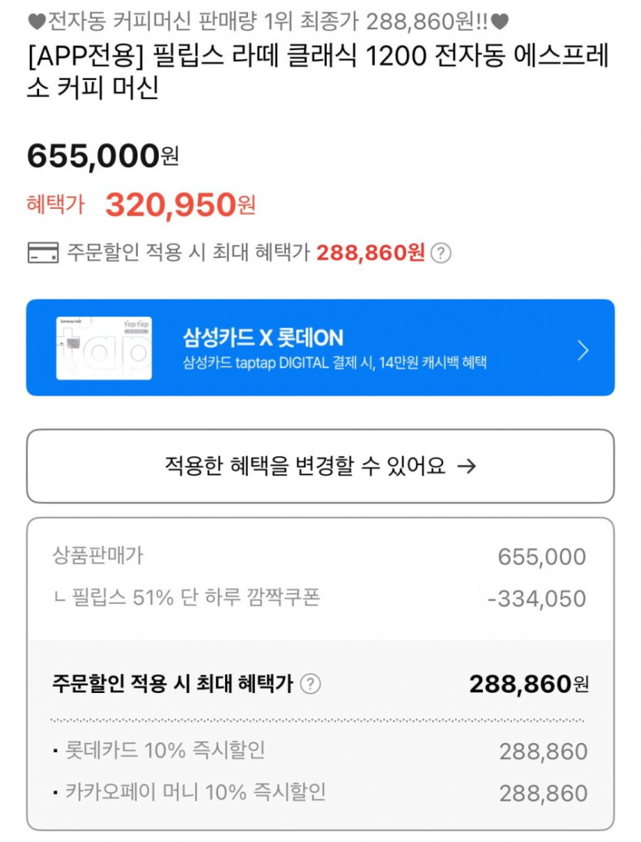Tap the credit card icon beside 주문할인

[43, 253]
